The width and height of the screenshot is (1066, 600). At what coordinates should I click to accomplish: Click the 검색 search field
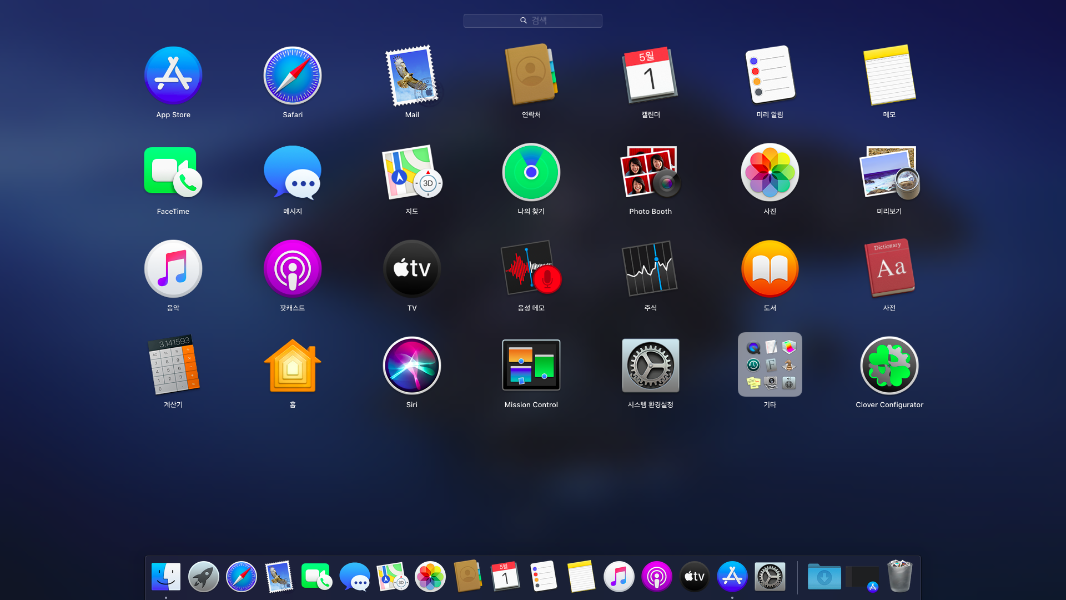533,21
